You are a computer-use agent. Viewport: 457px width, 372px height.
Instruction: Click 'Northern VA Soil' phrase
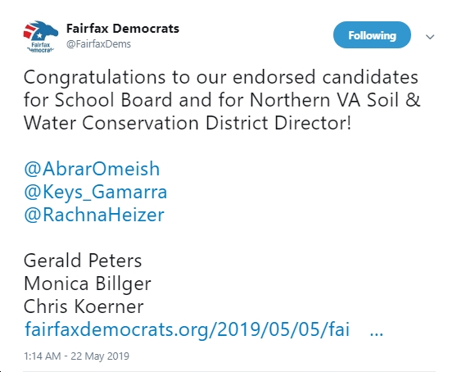pos(324,100)
